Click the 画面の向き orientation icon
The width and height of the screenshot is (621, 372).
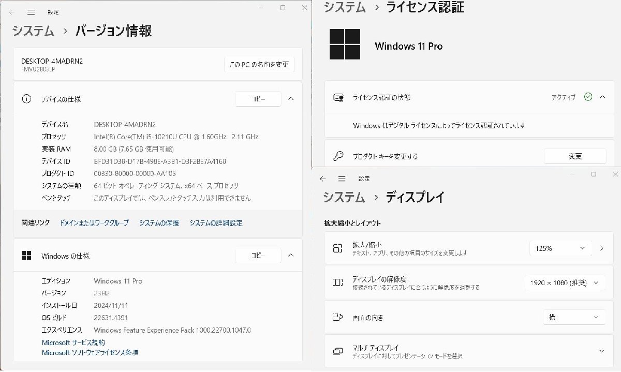tap(338, 317)
